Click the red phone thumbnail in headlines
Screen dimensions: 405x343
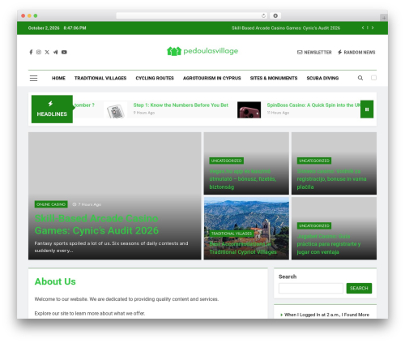click(x=249, y=110)
